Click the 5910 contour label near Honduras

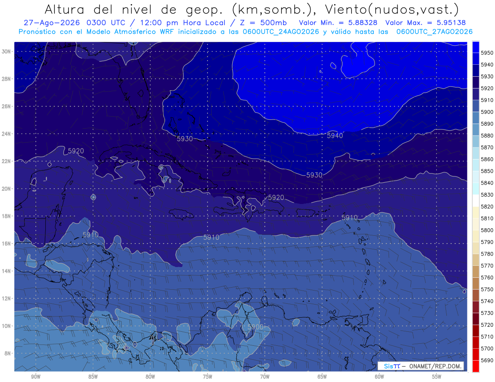90,235
